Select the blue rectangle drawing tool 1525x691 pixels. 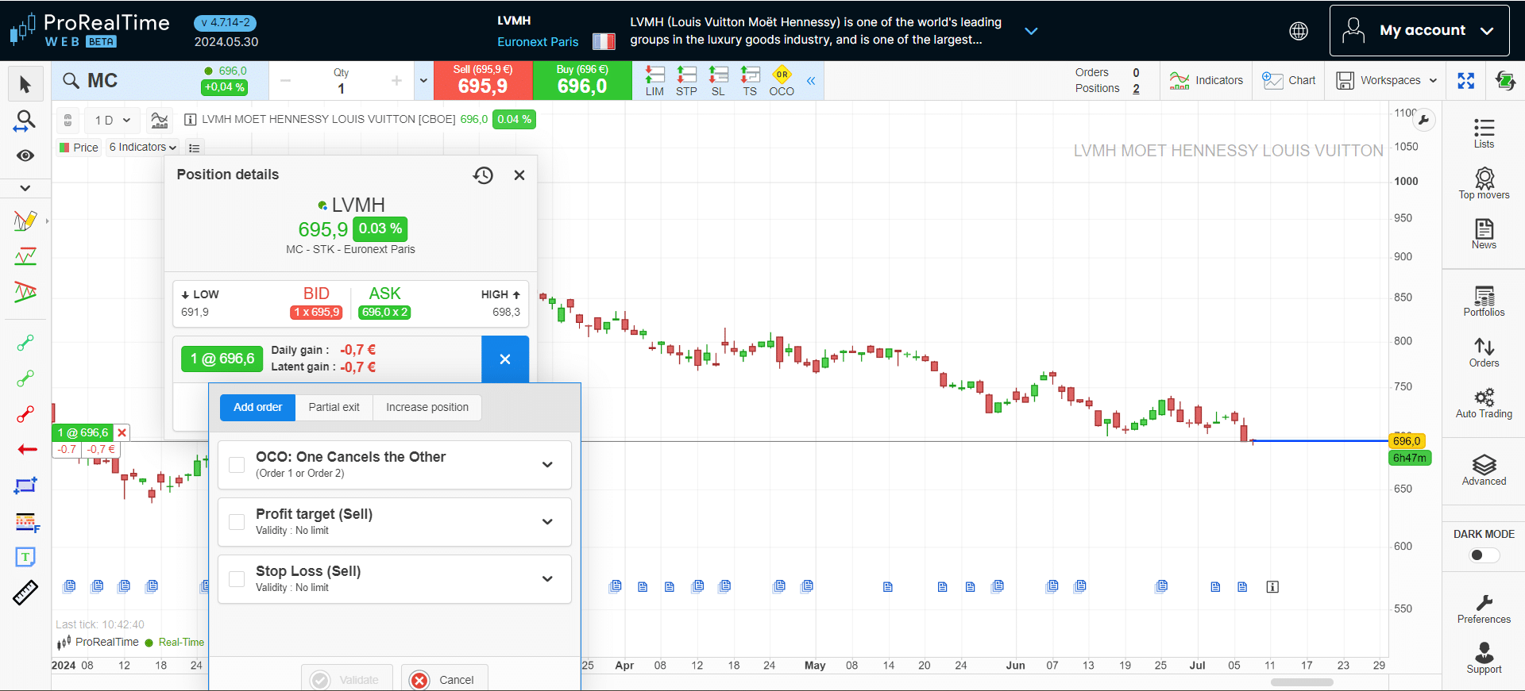coord(25,486)
